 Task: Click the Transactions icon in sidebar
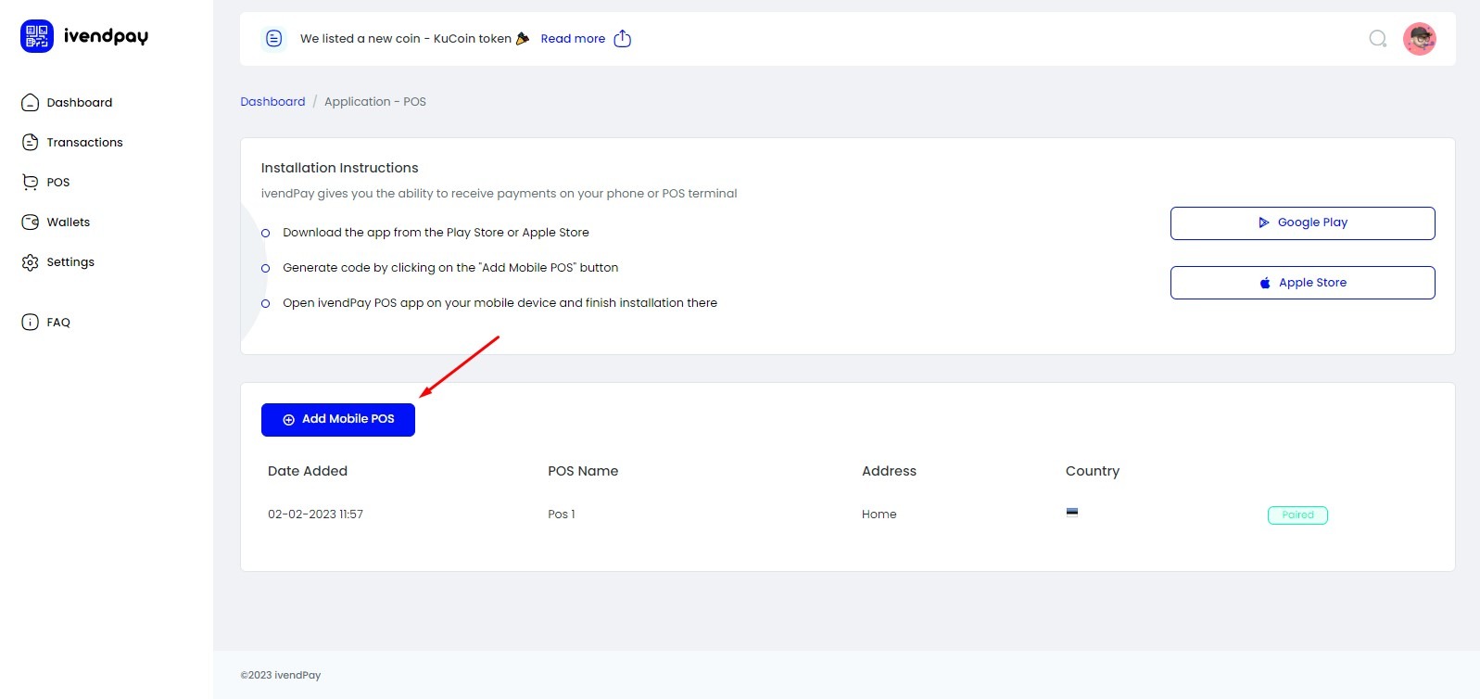[x=30, y=143]
